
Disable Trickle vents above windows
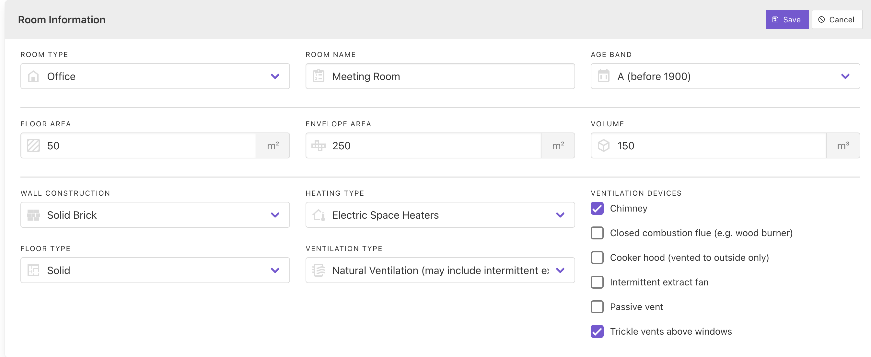pyautogui.click(x=597, y=332)
